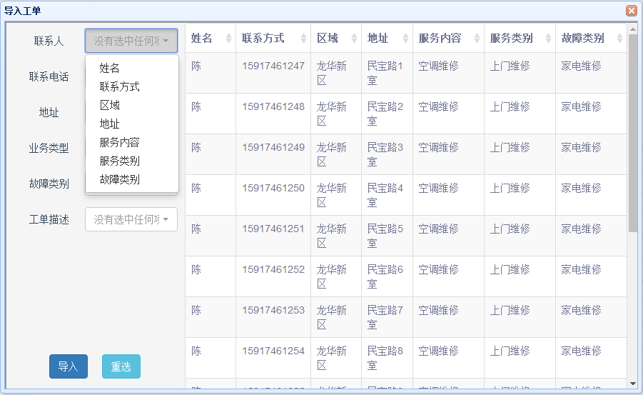Choose 联系方式 option in dropdown
The height and width of the screenshot is (395, 643).
click(120, 86)
